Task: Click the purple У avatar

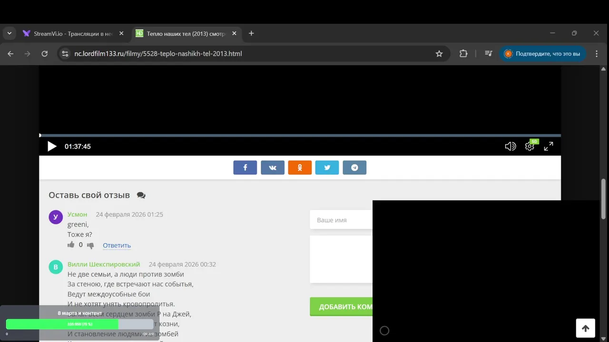Action: [x=56, y=217]
